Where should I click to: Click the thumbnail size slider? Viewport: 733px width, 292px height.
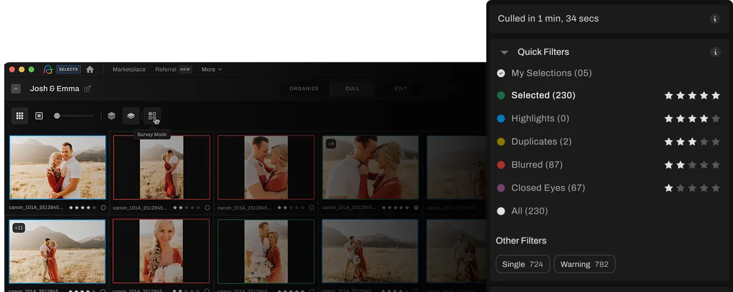tap(74, 116)
